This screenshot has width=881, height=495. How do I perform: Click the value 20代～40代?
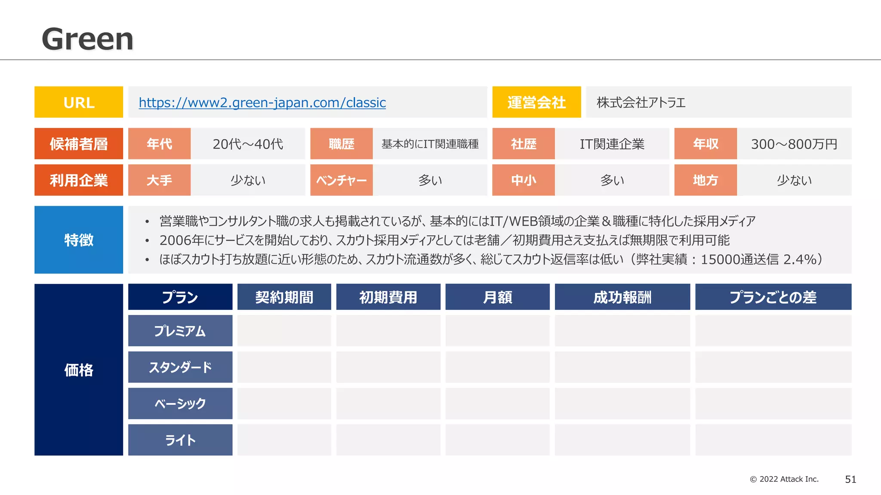click(248, 144)
